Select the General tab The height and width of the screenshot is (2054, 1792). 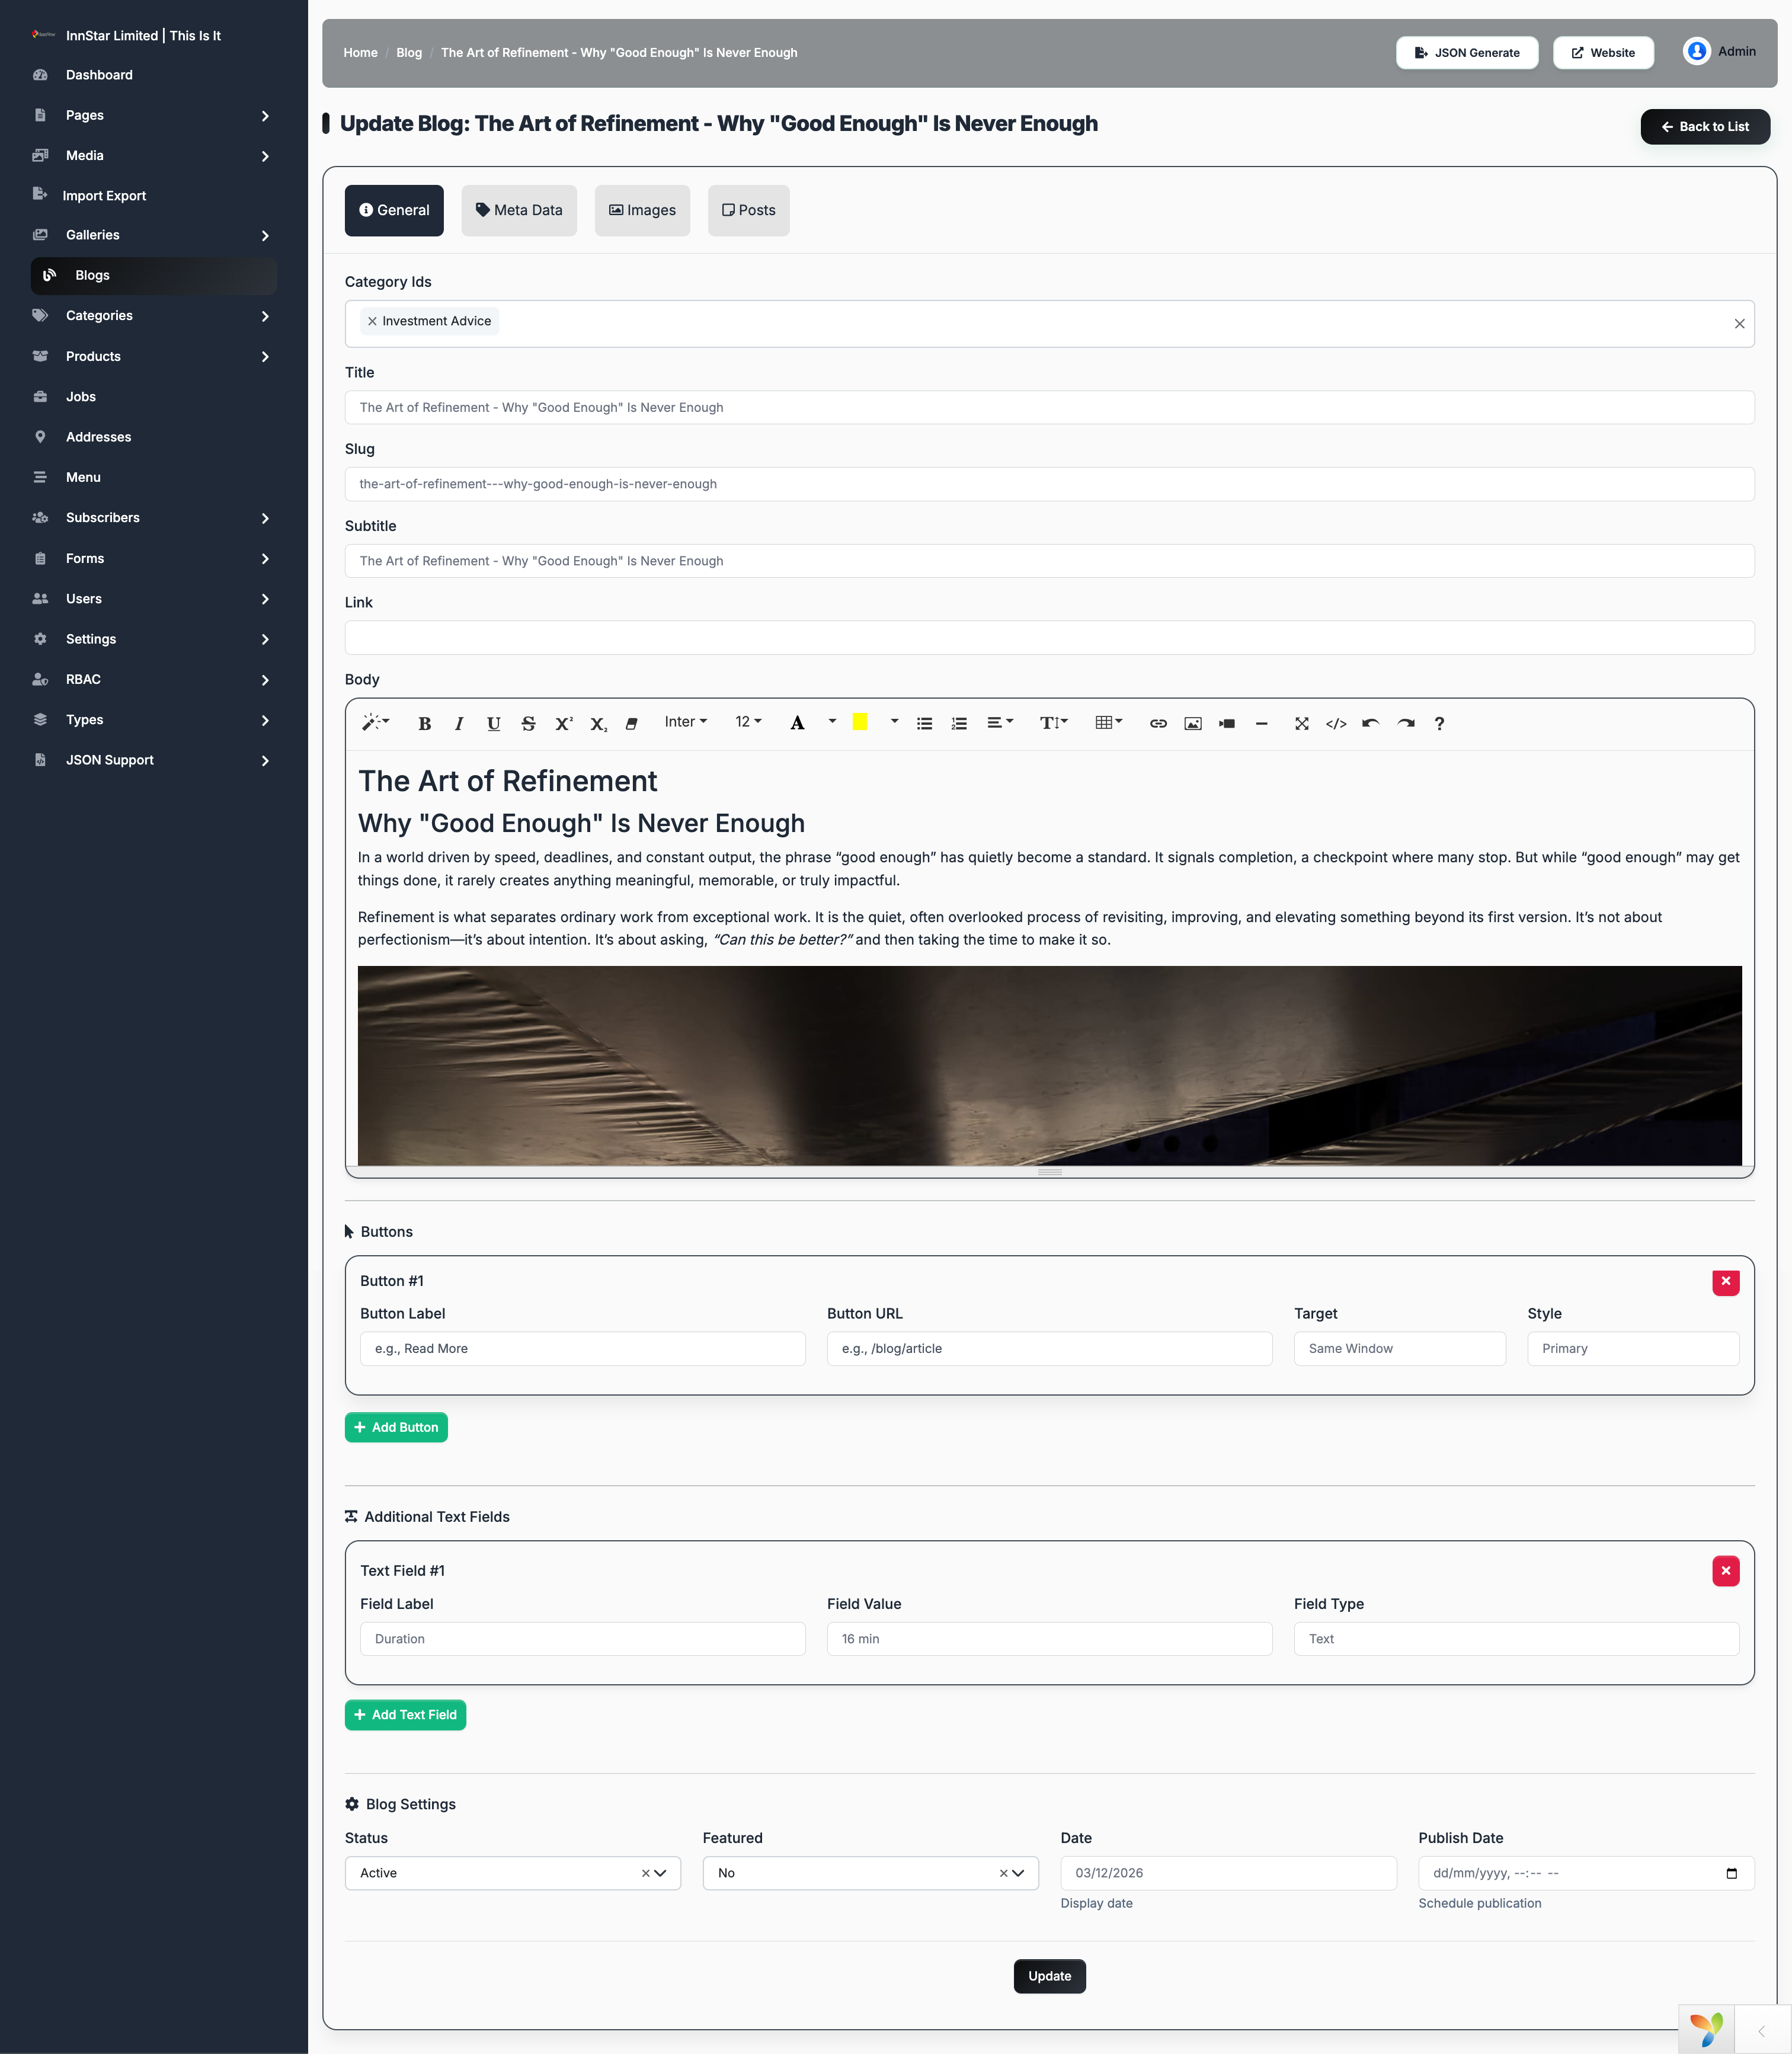(x=394, y=210)
